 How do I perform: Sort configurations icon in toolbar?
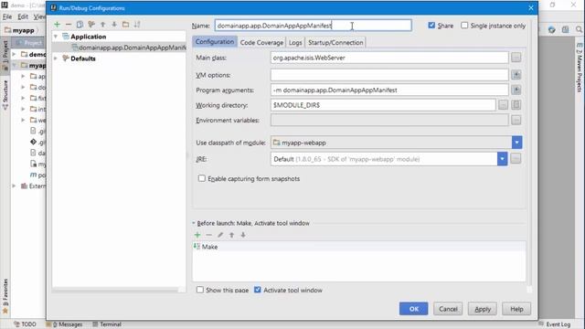[x=137, y=25]
